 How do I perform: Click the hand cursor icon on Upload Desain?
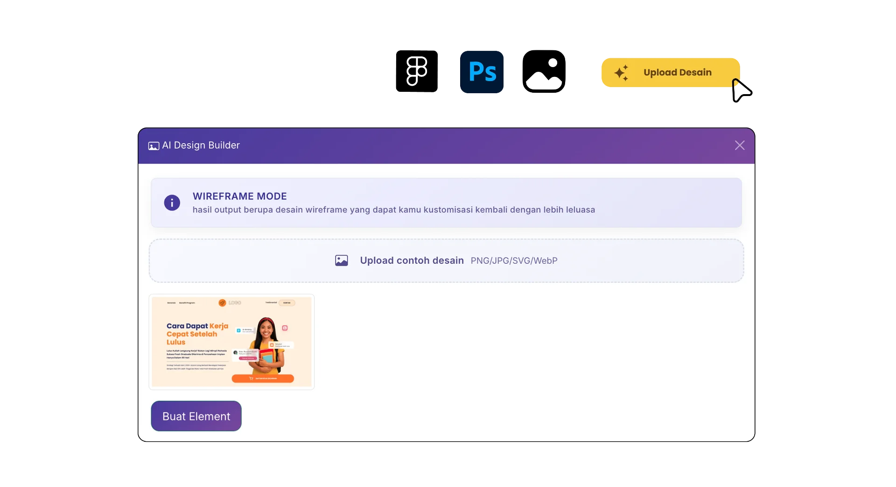click(x=736, y=84)
